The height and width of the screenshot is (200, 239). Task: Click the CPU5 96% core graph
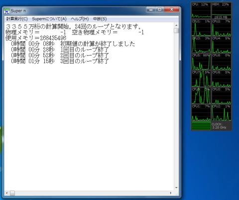pos(201,62)
